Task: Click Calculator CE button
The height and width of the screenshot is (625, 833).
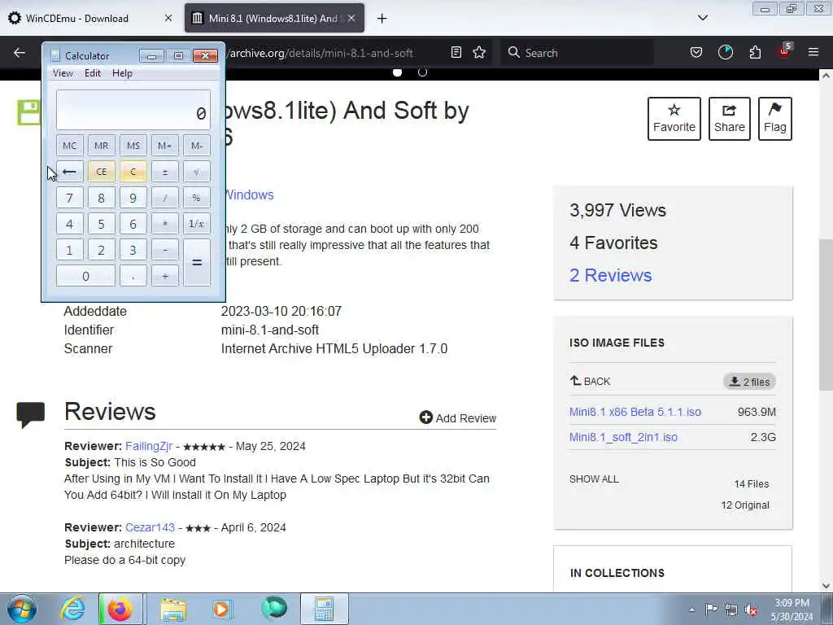Action: 101,172
